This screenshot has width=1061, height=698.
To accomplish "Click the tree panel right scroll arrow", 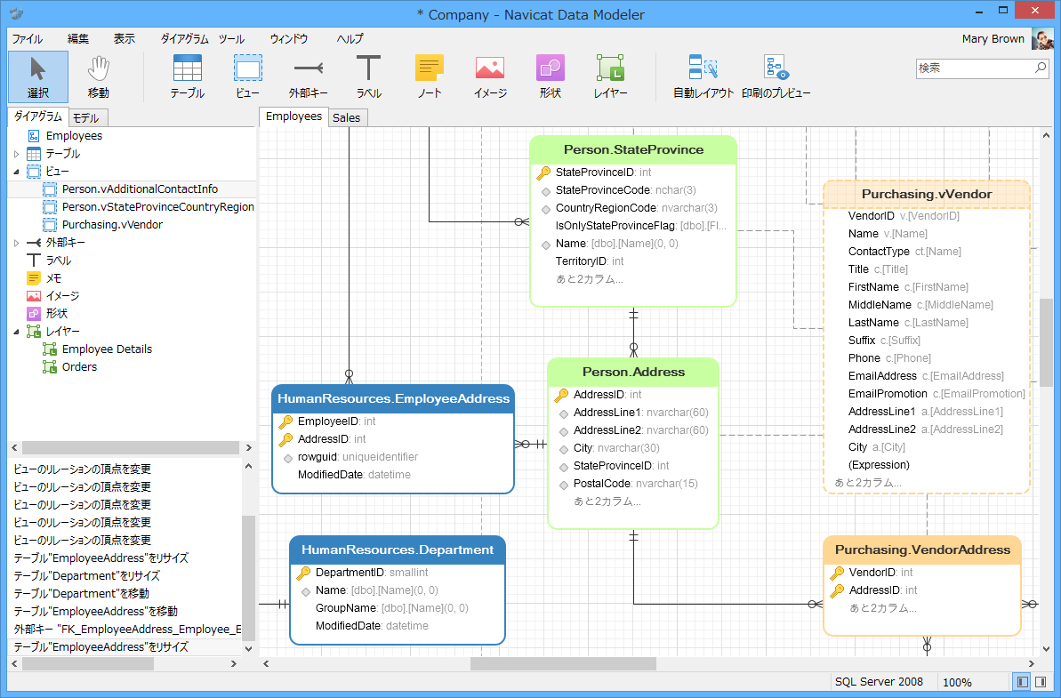I will pos(248,448).
